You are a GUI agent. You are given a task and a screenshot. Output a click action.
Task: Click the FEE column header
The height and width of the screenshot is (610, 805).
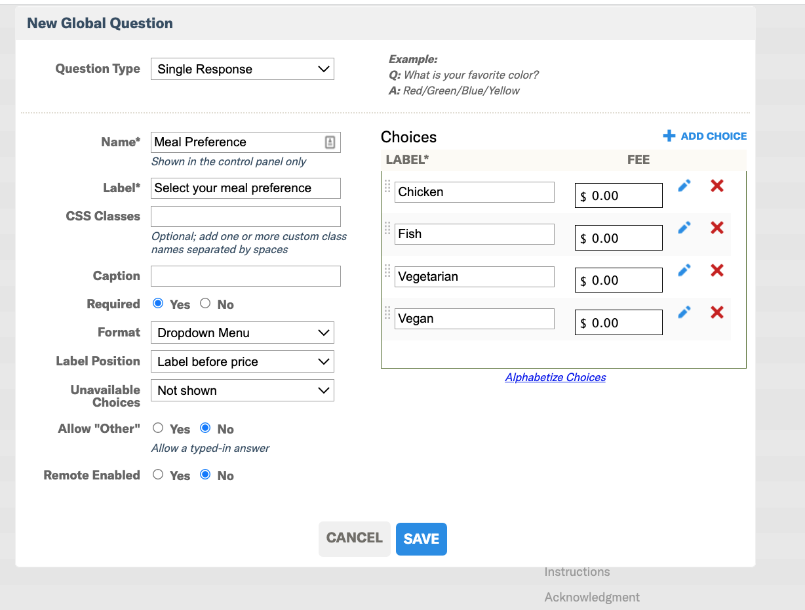point(638,160)
